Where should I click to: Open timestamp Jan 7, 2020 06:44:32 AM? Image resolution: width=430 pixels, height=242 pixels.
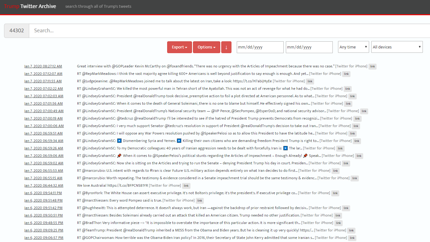tap(43, 185)
